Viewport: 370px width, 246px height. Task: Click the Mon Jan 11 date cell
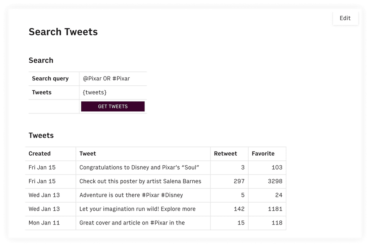(x=44, y=223)
